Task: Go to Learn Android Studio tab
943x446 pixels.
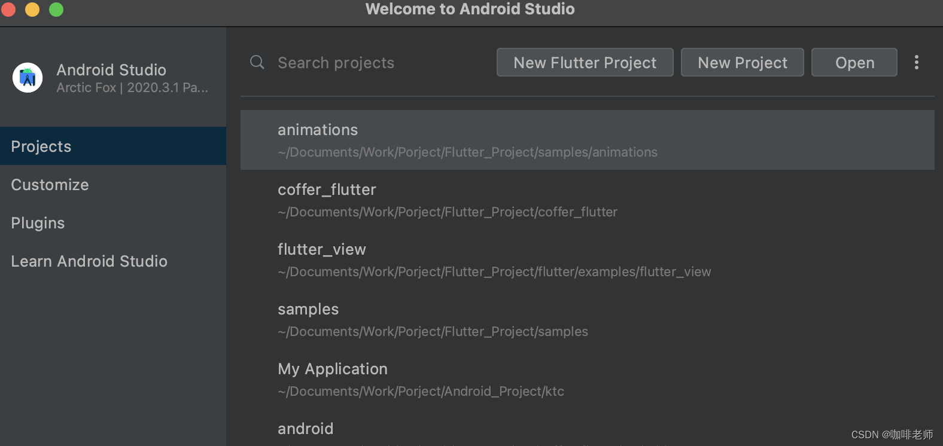Action: click(113, 261)
